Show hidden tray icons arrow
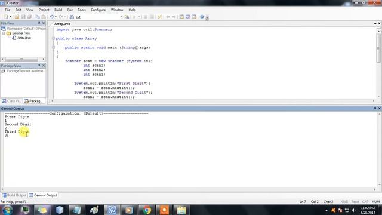382x215 pixels. click(326, 210)
